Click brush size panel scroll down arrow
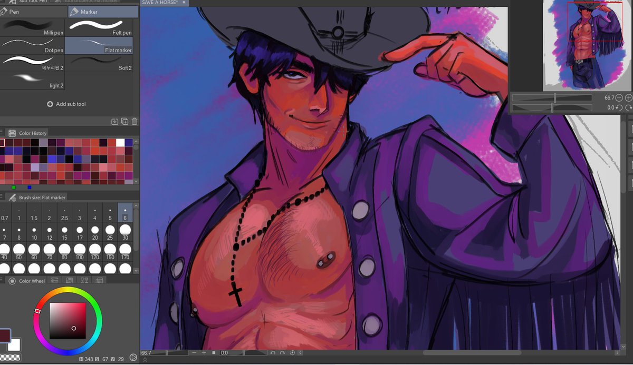 tap(136, 271)
